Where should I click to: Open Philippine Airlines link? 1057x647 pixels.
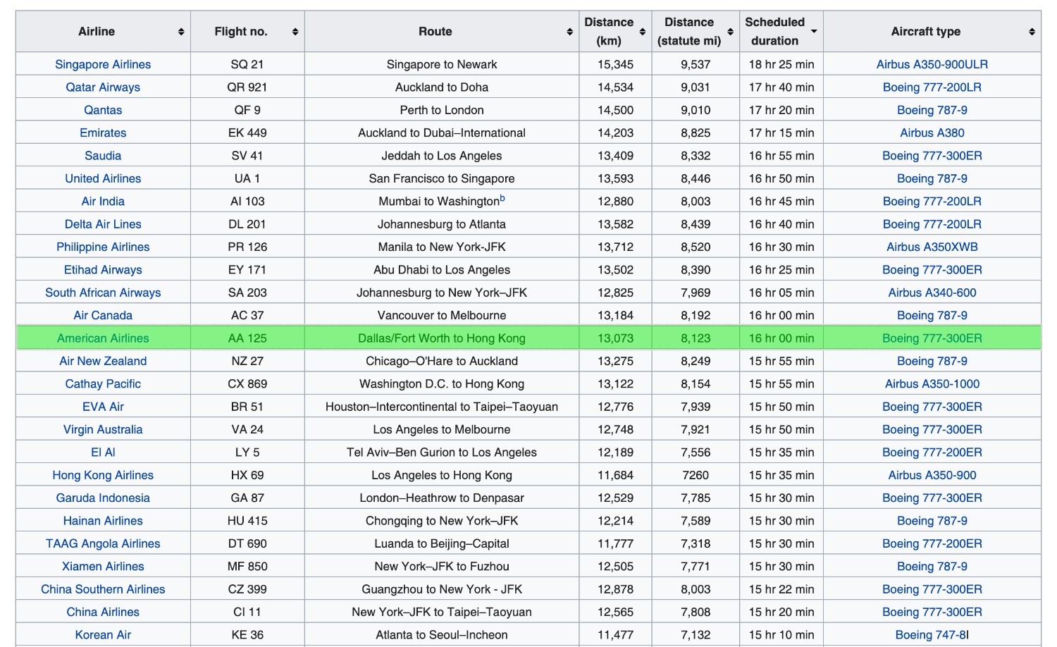pos(103,247)
